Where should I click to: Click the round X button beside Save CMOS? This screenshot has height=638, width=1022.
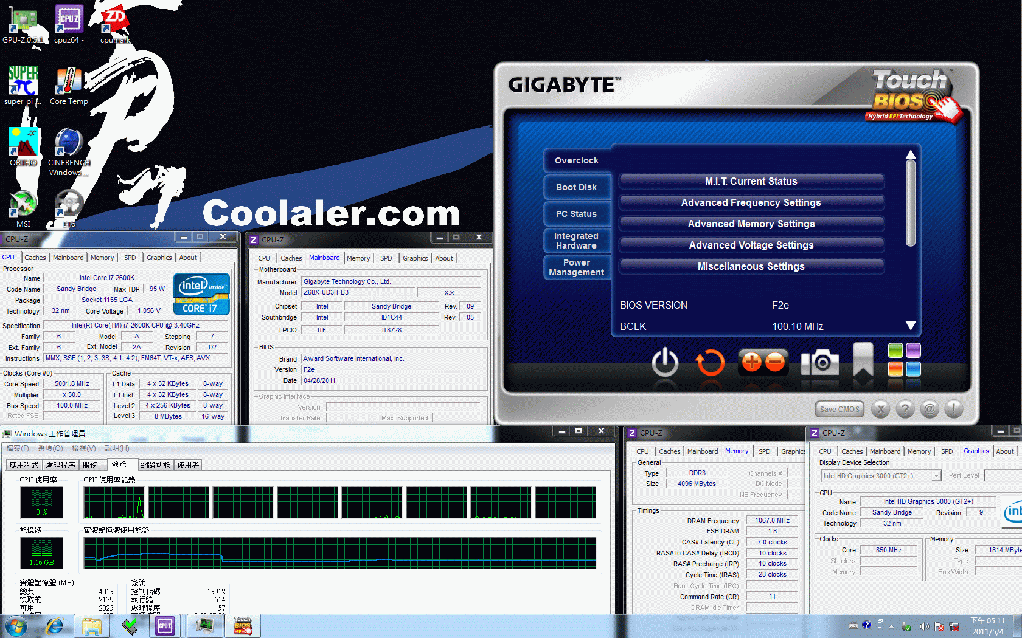click(x=880, y=409)
